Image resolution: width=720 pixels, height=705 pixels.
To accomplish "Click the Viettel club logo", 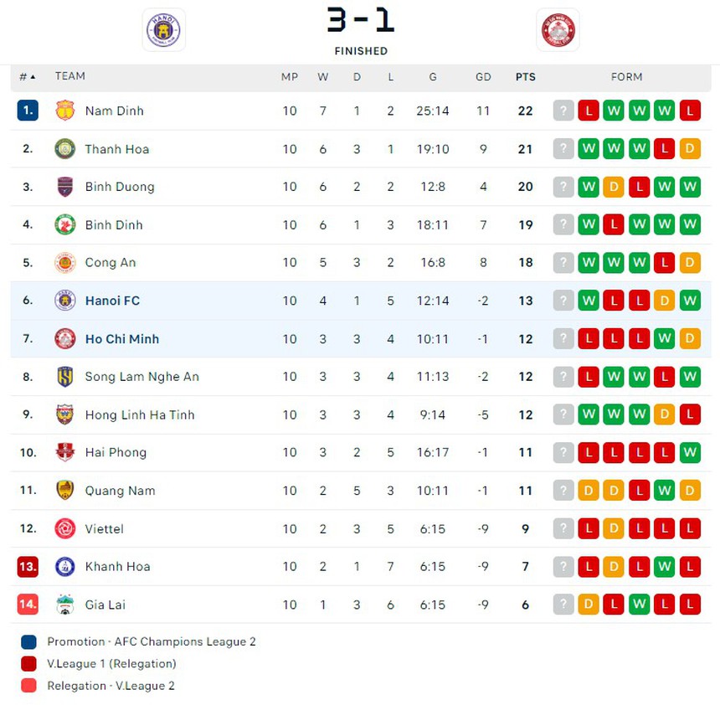I will (x=64, y=529).
